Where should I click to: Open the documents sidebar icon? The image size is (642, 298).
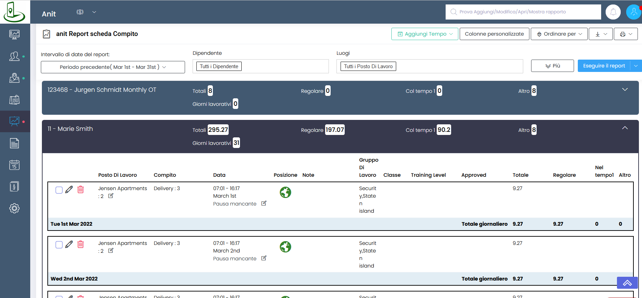click(14, 143)
